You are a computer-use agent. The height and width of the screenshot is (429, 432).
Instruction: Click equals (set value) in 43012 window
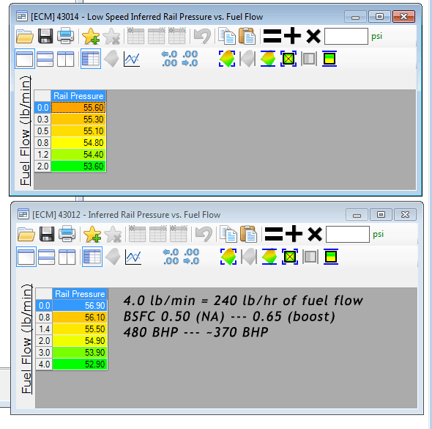pos(274,234)
